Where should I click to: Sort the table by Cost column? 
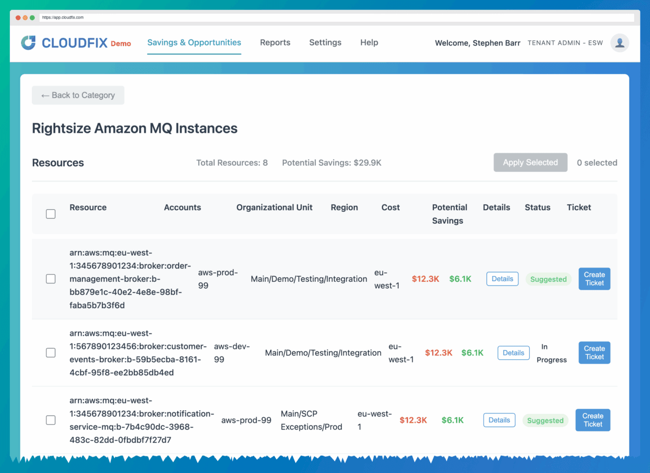(x=391, y=207)
